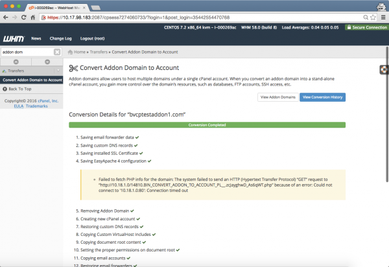Select Convert Addon Domain to Account sidebar item
Image resolution: width=389 pixels, height=267 pixels.
pyautogui.click(x=32, y=80)
